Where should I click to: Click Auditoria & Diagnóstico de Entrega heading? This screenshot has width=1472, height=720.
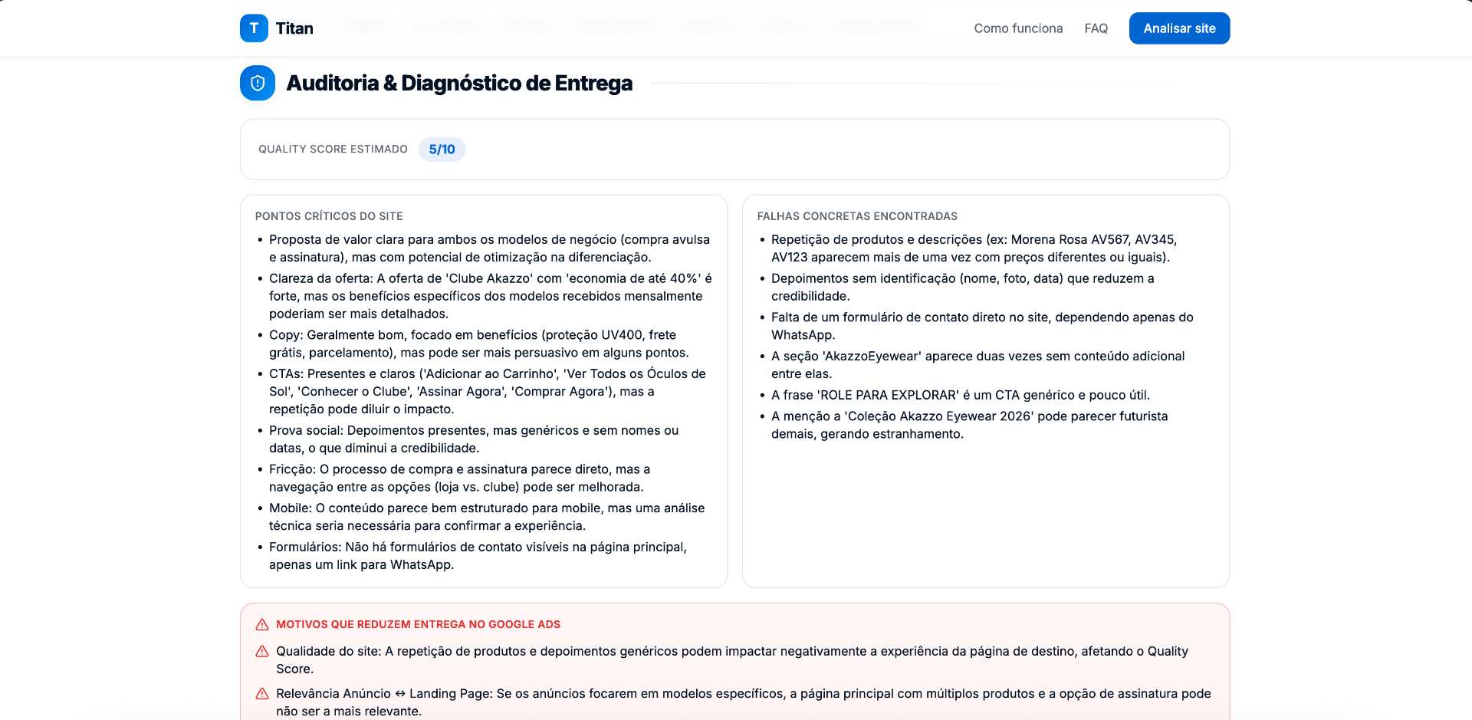459,83
